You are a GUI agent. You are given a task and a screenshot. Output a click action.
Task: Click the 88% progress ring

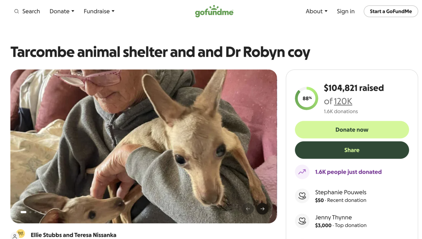tap(306, 98)
